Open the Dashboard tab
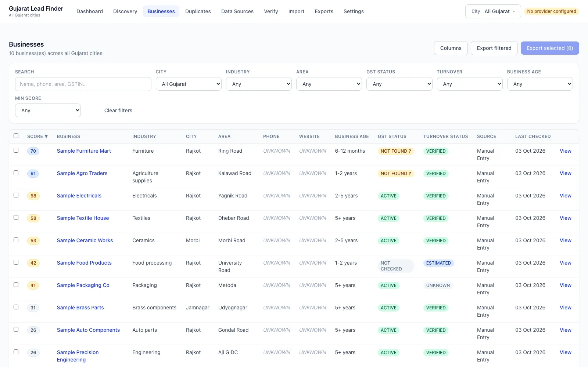The width and height of the screenshot is (588, 367). 90,11
